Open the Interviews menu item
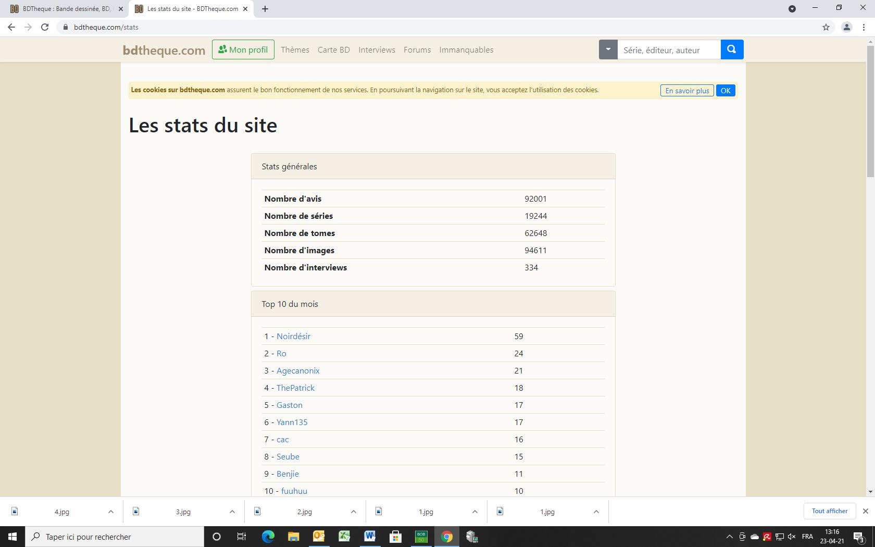Viewport: 875px width, 547px height. tap(377, 49)
